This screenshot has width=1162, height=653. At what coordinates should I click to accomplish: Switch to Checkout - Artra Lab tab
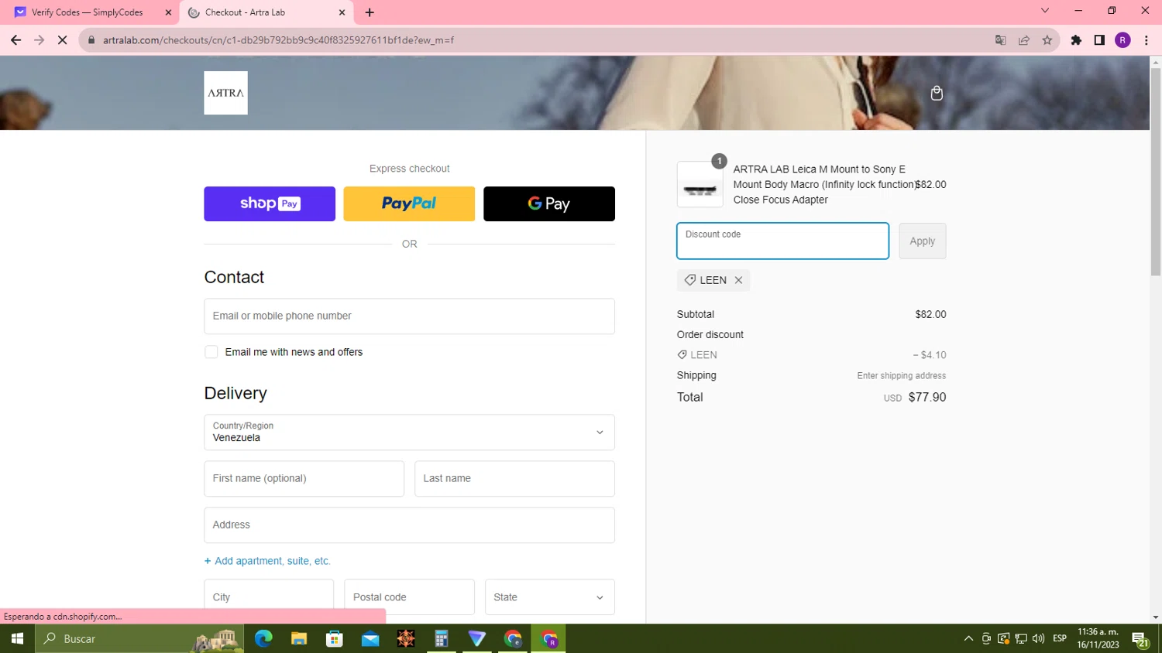coord(267,12)
